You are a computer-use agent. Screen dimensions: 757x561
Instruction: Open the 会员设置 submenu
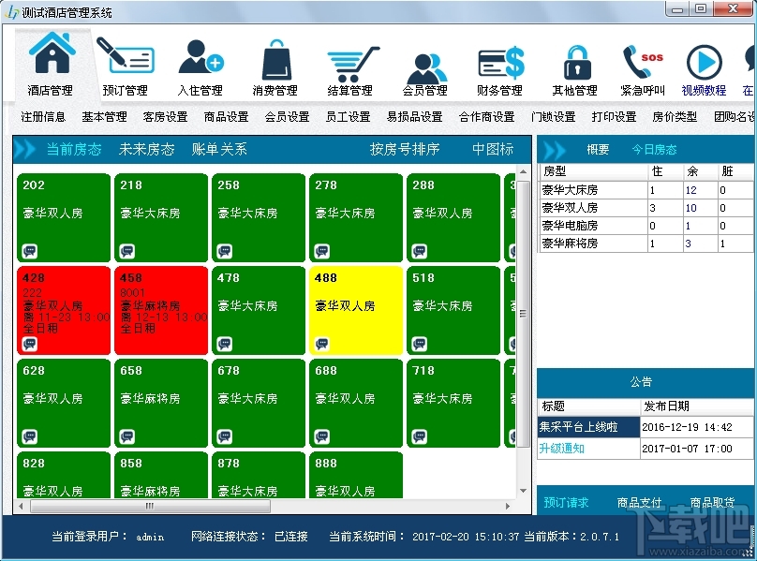click(287, 117)
